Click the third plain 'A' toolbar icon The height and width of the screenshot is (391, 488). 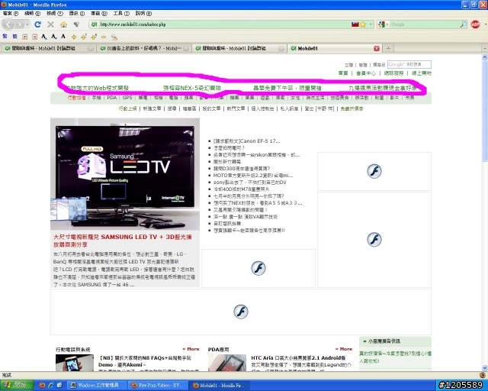point(63,37)
